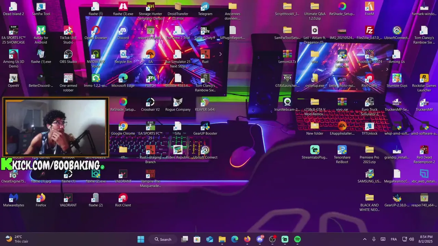Open the weather widget showing 24°C
The width and height of the screenshot is (438, 246).
click(17, 239)
